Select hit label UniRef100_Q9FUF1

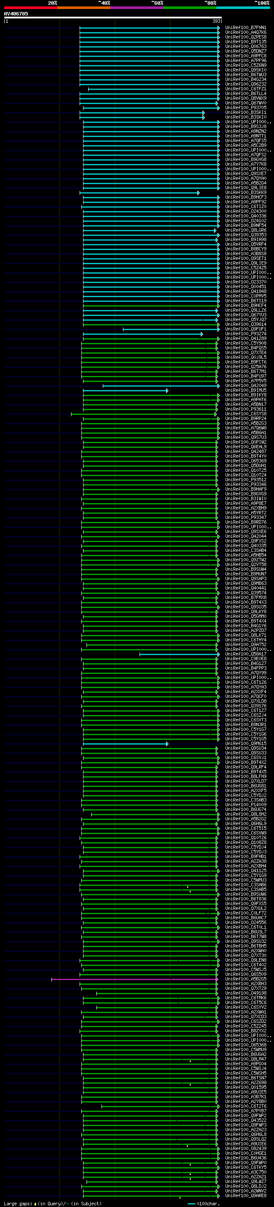point(245,329)
